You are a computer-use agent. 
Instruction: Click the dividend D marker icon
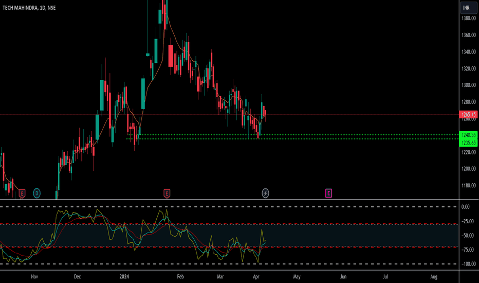point(36,193)
